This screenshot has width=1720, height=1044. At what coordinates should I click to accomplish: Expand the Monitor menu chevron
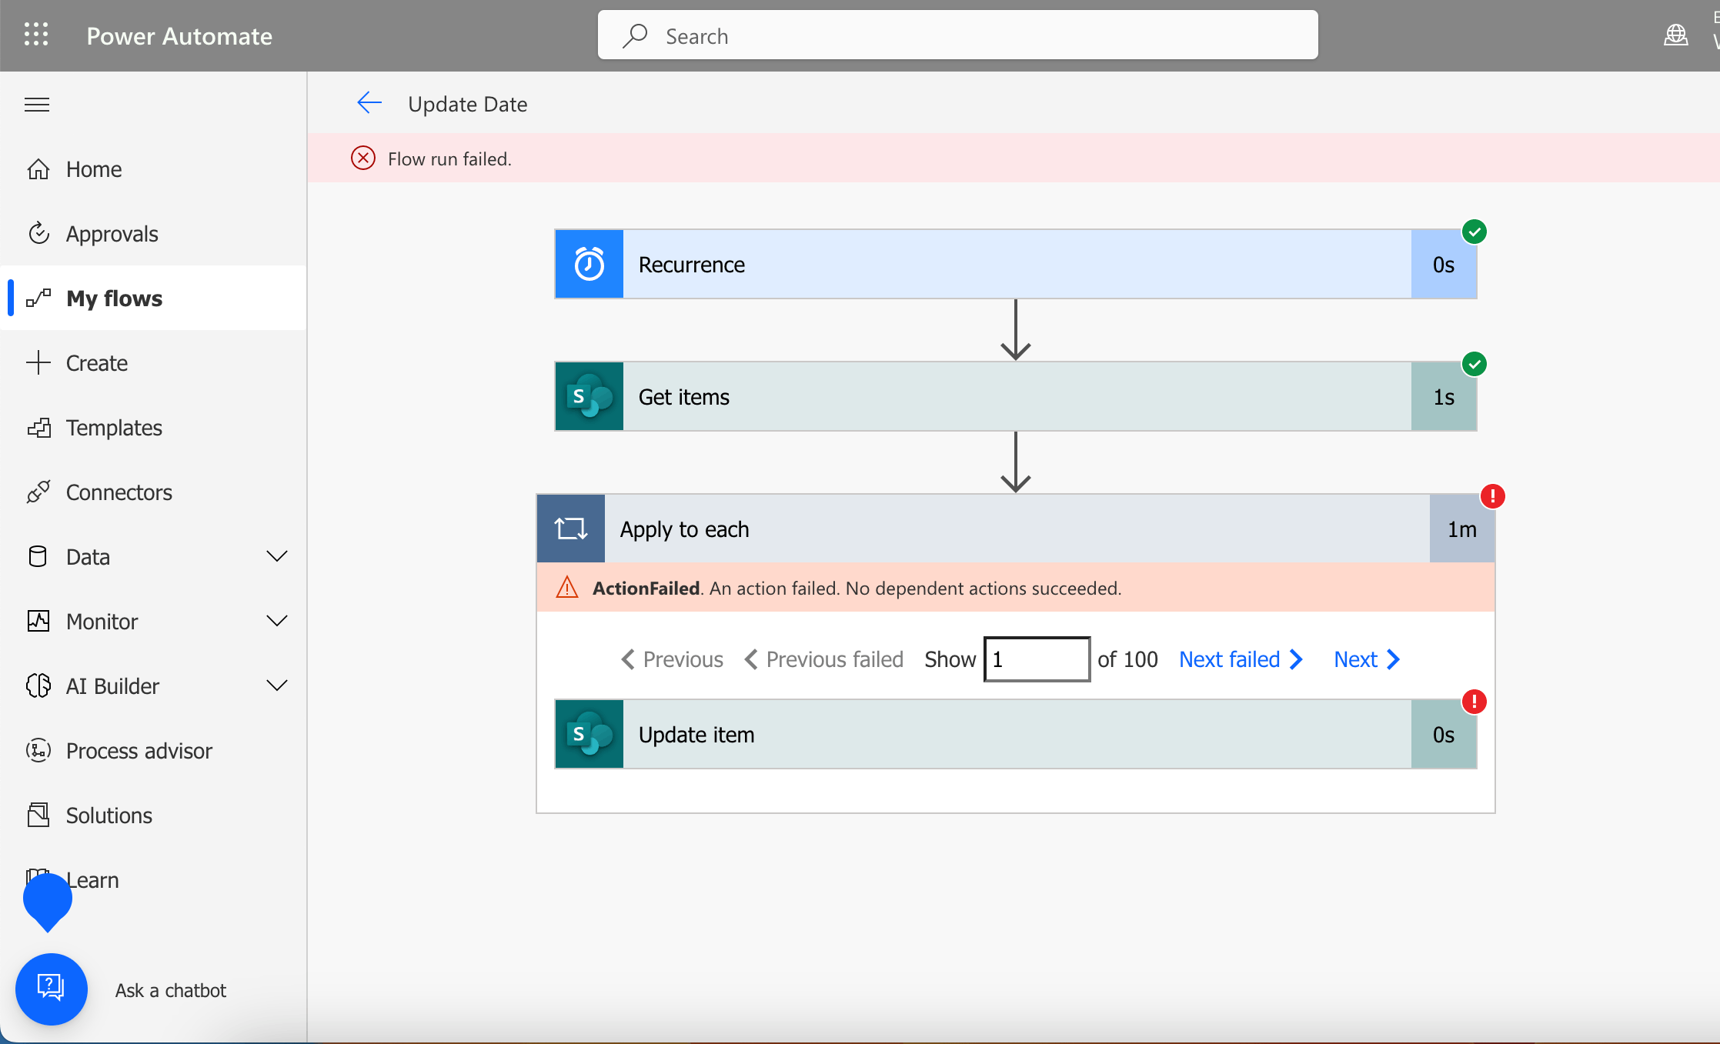[x=276, y=621]
